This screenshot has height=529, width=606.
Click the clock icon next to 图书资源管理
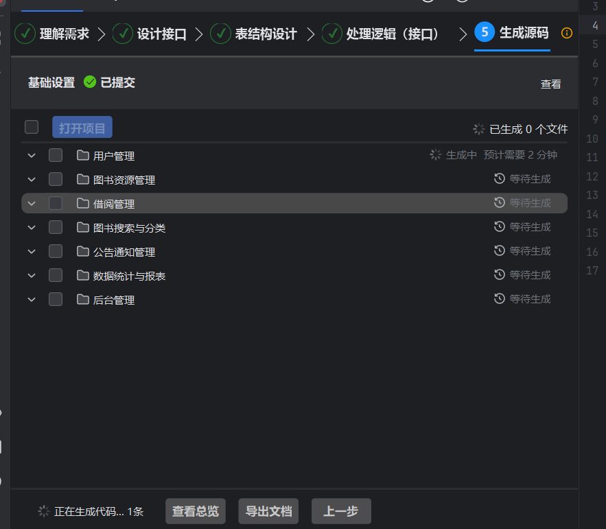tap(499, 179)
